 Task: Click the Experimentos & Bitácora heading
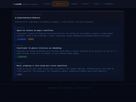tap(29, 18)
